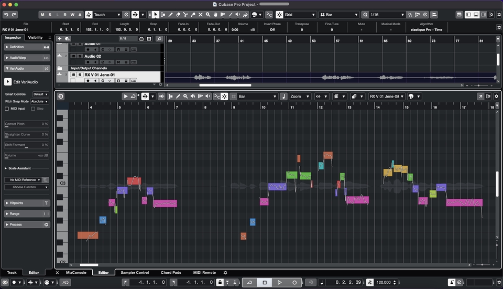503x289 pixels.
Task: Select the Draw pencil tool in main toolbar
Action: (x=171, y=15)
